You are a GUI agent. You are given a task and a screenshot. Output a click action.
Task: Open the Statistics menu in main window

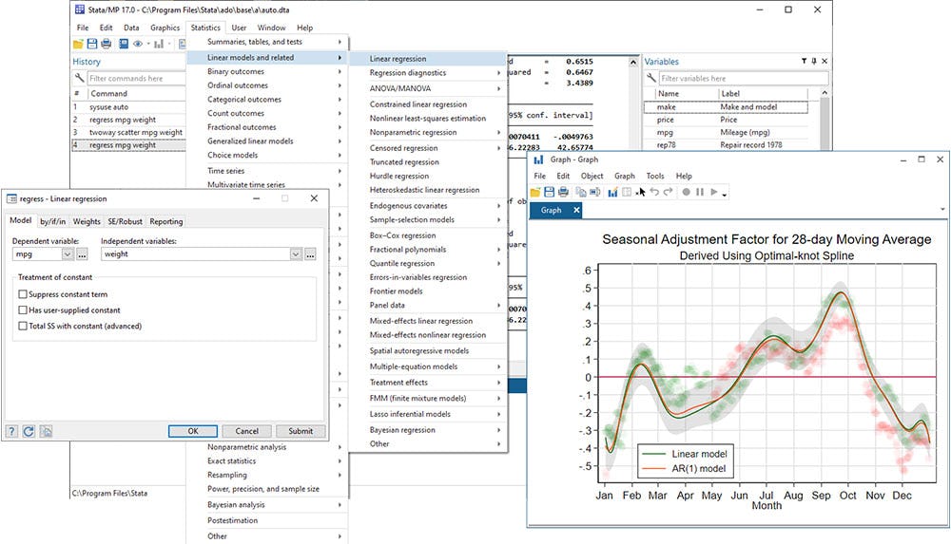[x=205, y=28]
